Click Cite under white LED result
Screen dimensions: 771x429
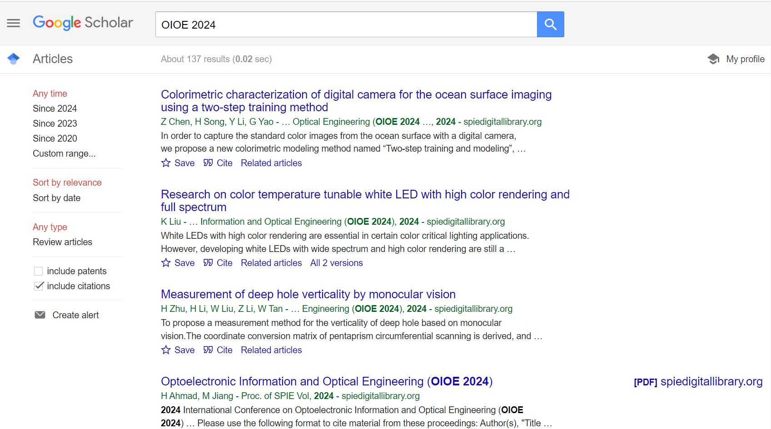point(224,263)
